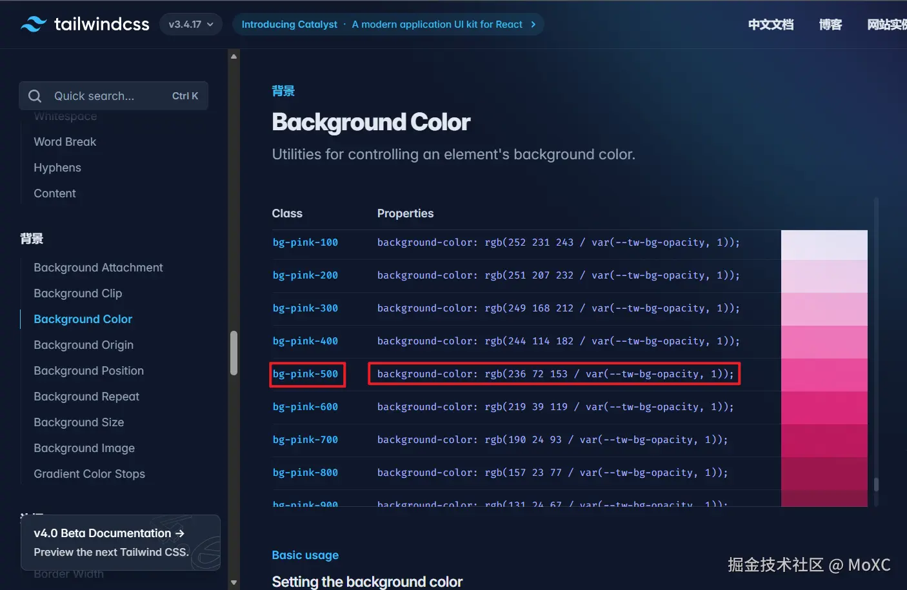Click the class table scrollbar thumb
This screenshot has height=590, width=907.
coord(876,484)
